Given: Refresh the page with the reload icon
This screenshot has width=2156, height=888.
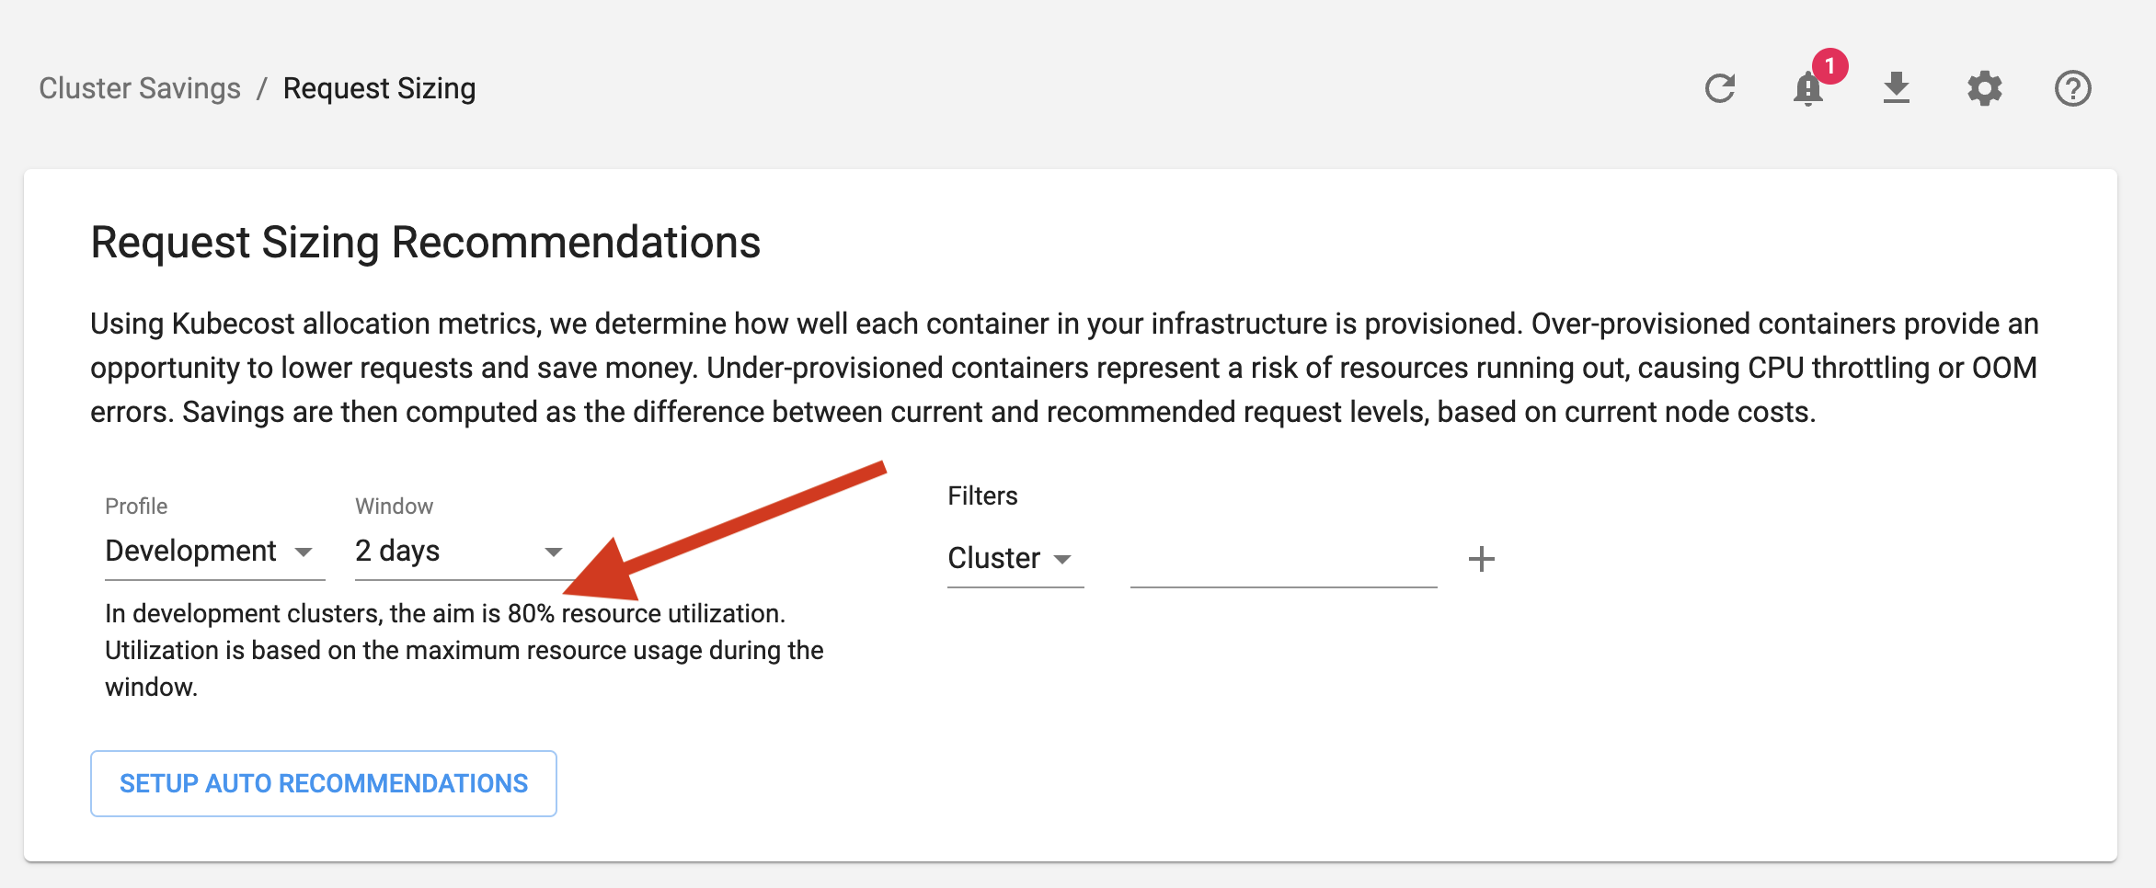Looking at the screenshot, I should (1722, 88).
